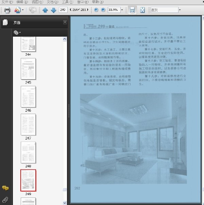This screenshot has height=205, width=204.
Task: Click the zoom value field showing 33.9%
Action: (x=114, y=10)
